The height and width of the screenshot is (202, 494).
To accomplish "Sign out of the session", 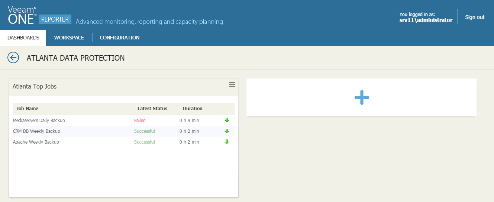I will click(475, 17).
